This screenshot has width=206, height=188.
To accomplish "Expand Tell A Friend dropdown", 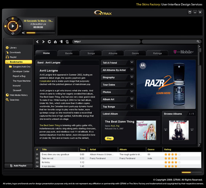I will tap(132, 62).
